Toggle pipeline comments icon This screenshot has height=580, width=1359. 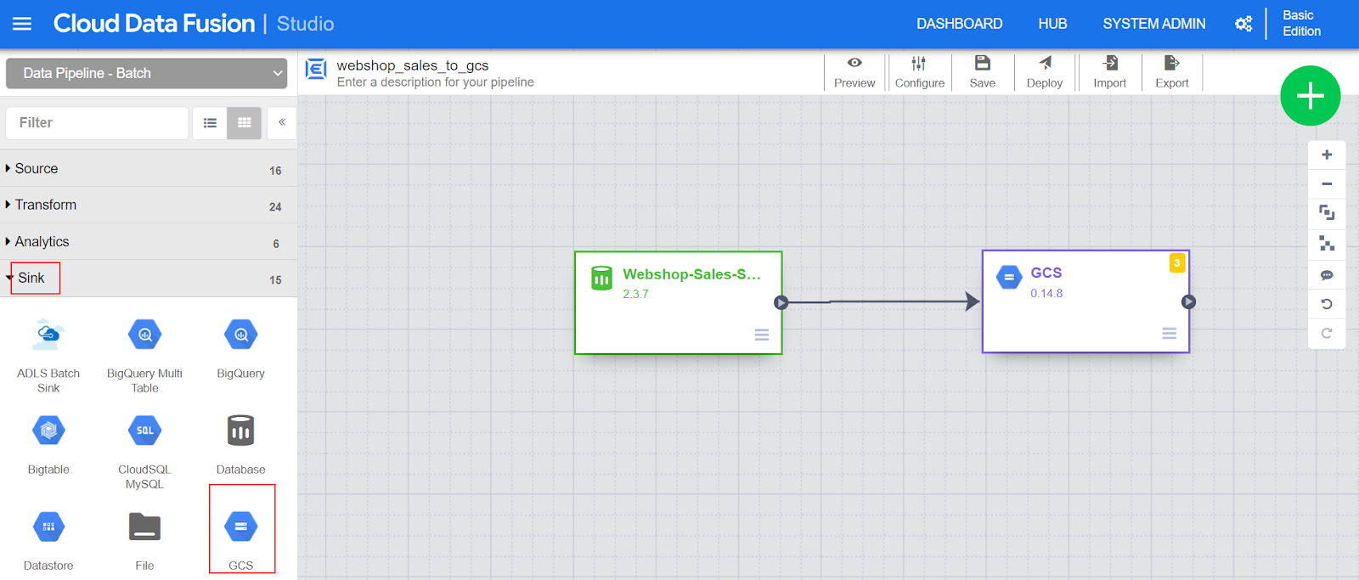(x=1327, y=275)
